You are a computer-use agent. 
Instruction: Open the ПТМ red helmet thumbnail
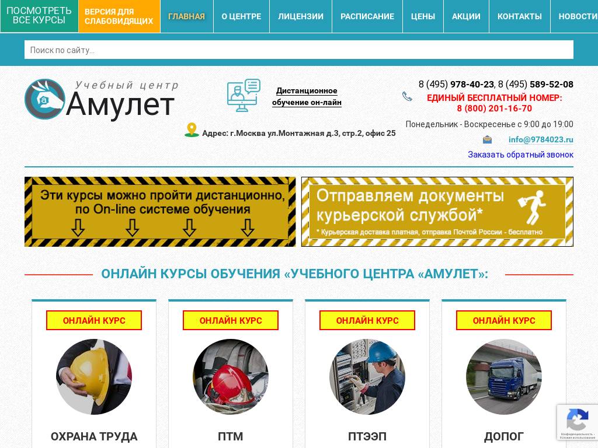pos(231,376)
